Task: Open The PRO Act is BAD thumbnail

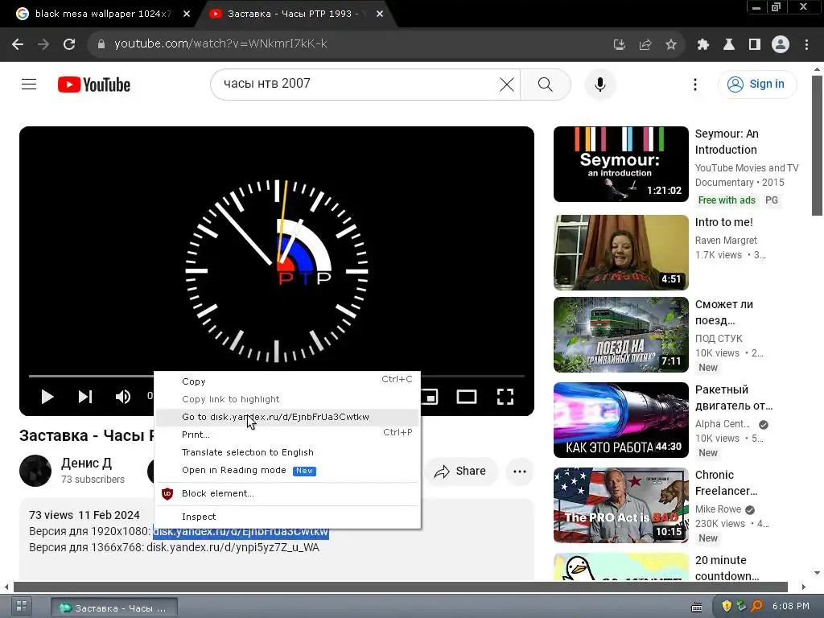Action: 620,505
